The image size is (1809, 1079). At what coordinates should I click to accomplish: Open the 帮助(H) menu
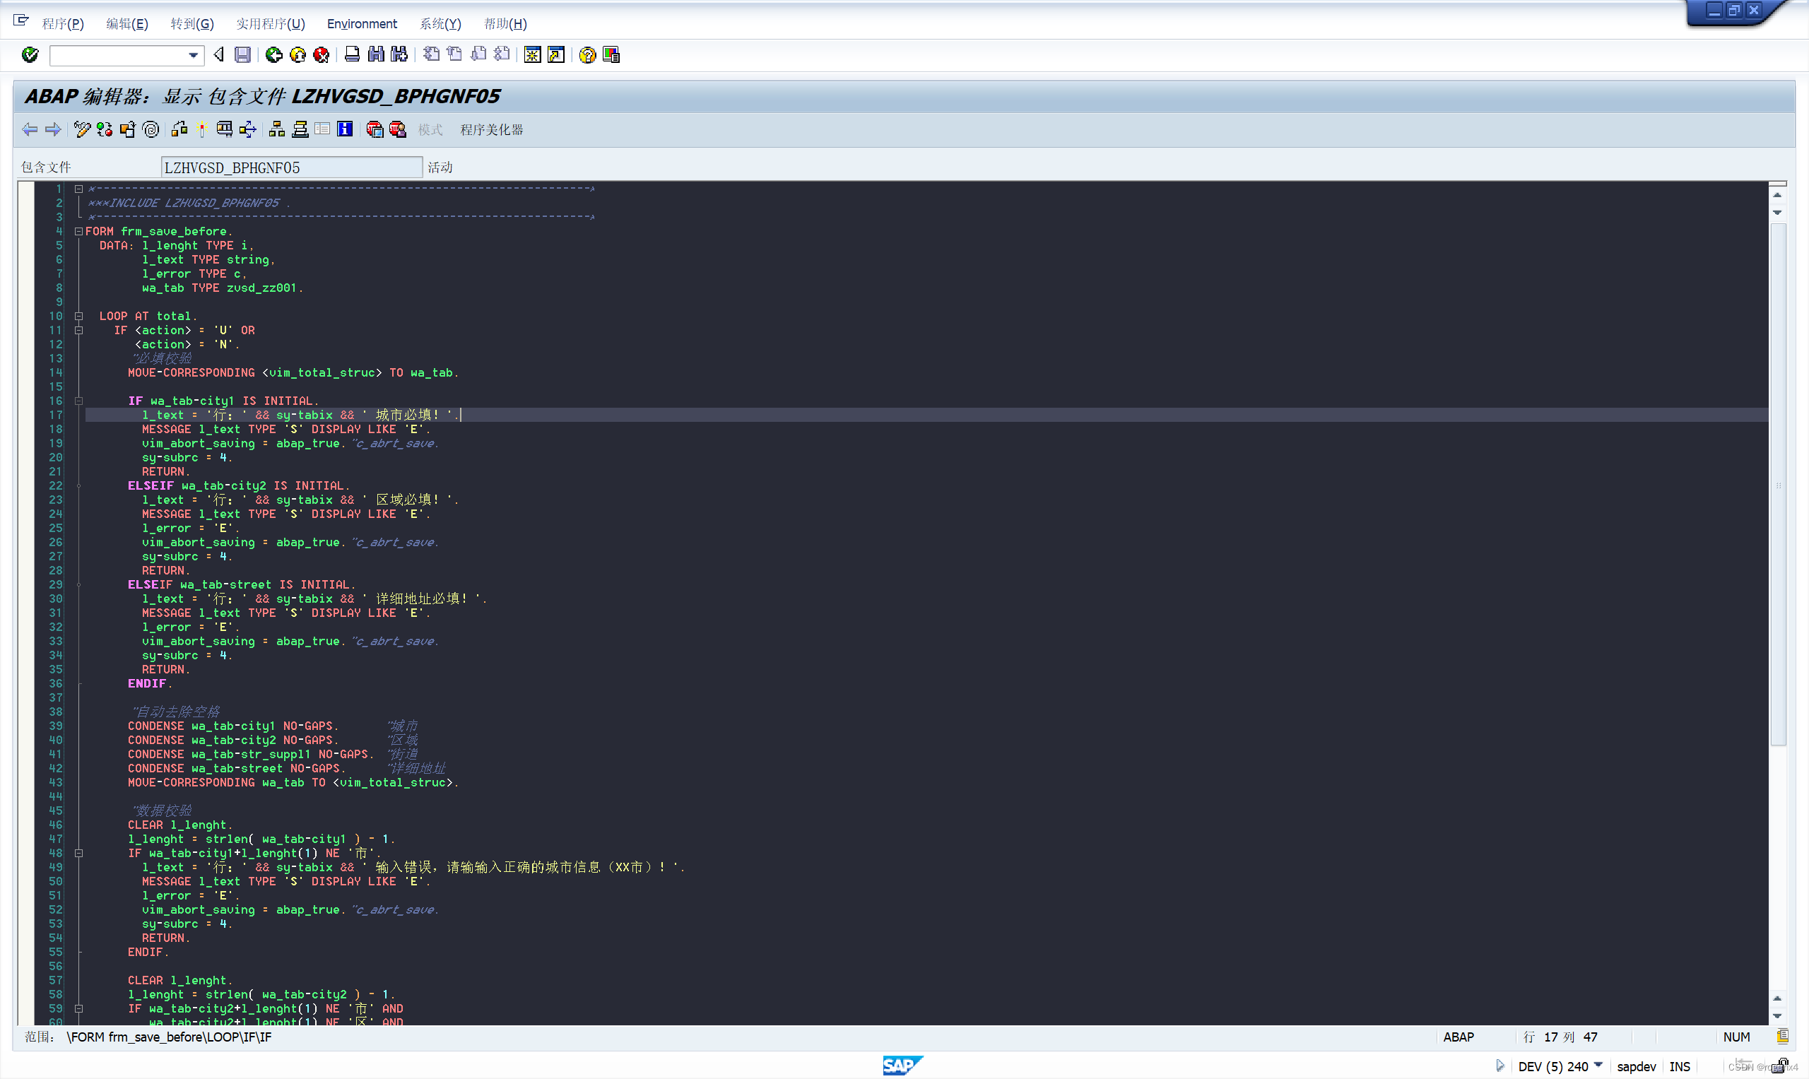505,24
